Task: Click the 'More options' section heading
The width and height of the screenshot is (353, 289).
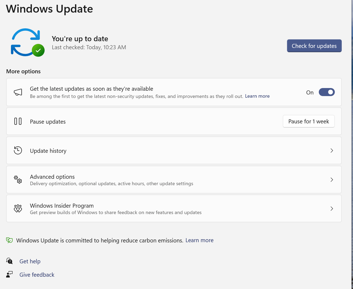Action: [24, 71]
